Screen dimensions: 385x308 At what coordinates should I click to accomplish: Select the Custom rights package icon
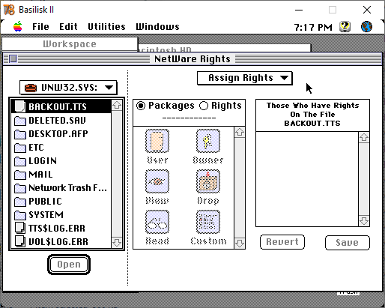point(208,222)
